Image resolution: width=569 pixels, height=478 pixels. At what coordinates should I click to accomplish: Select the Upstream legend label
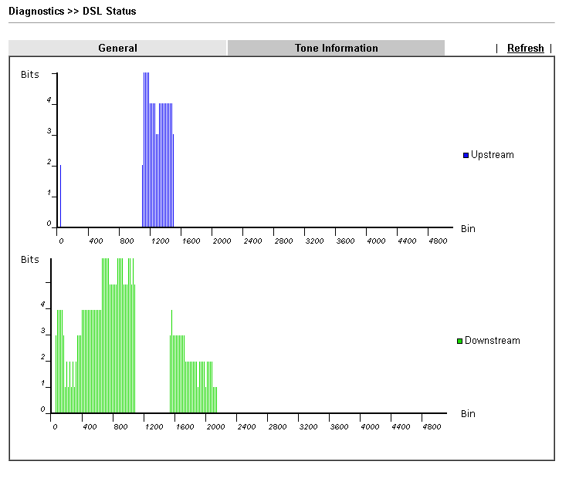(492, 155)
